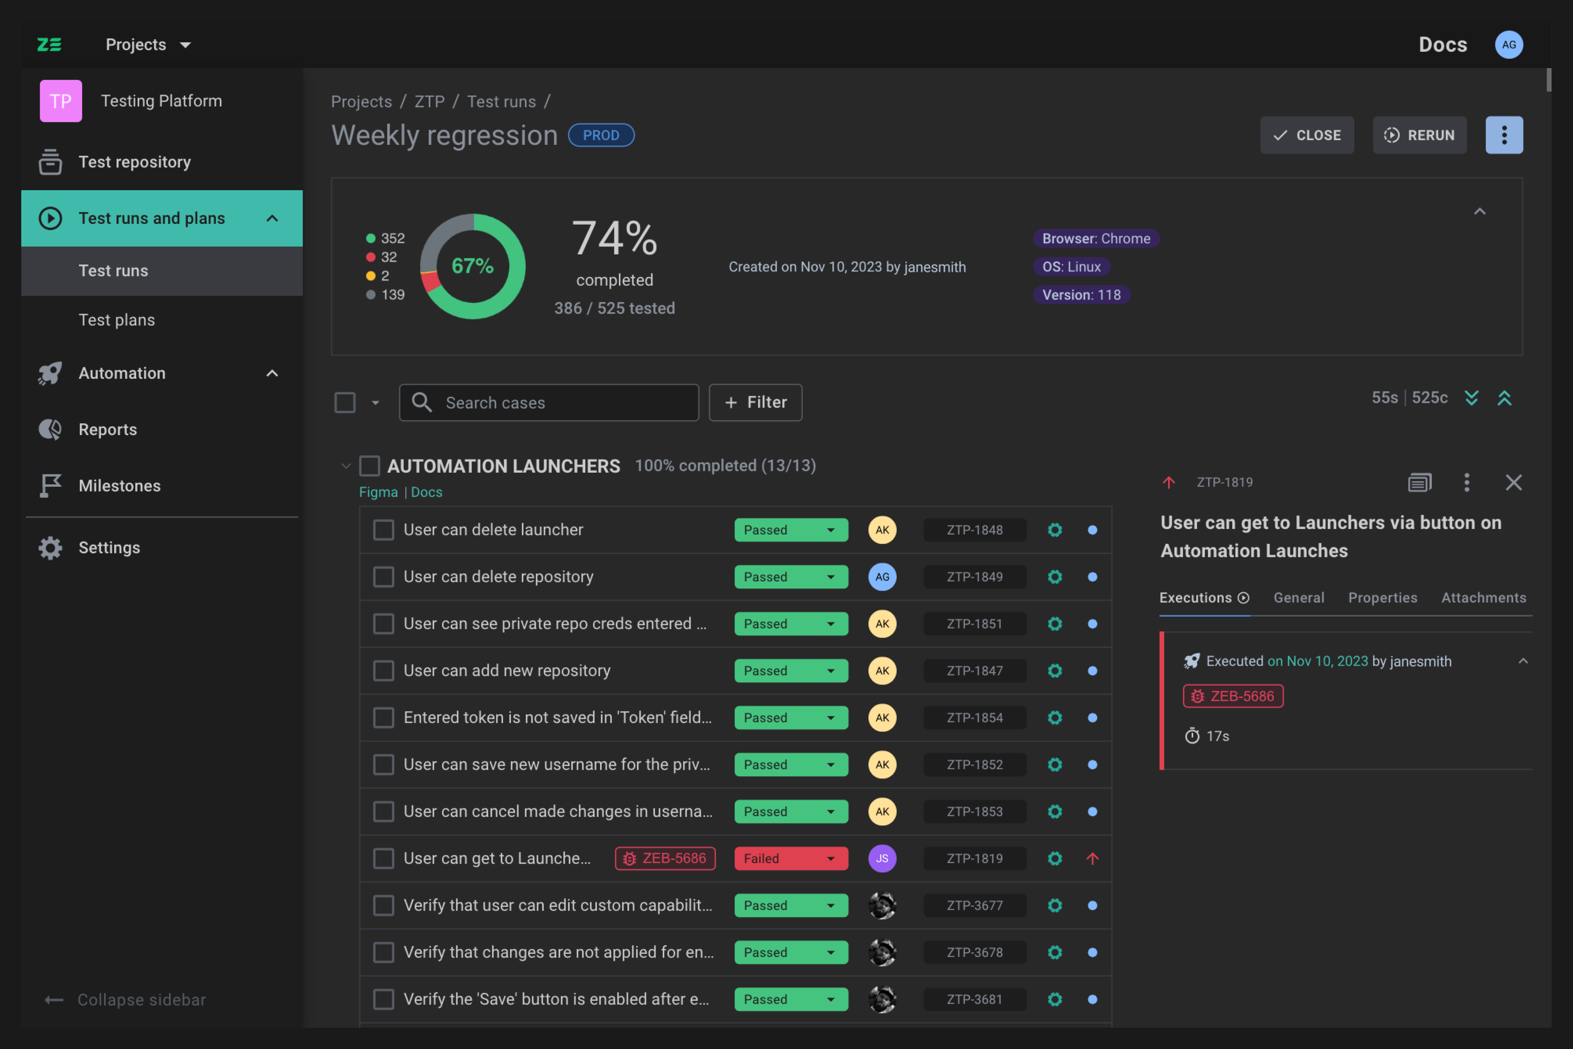
Task: Switch to the Properties tab
Action: tap(1382, 597)
